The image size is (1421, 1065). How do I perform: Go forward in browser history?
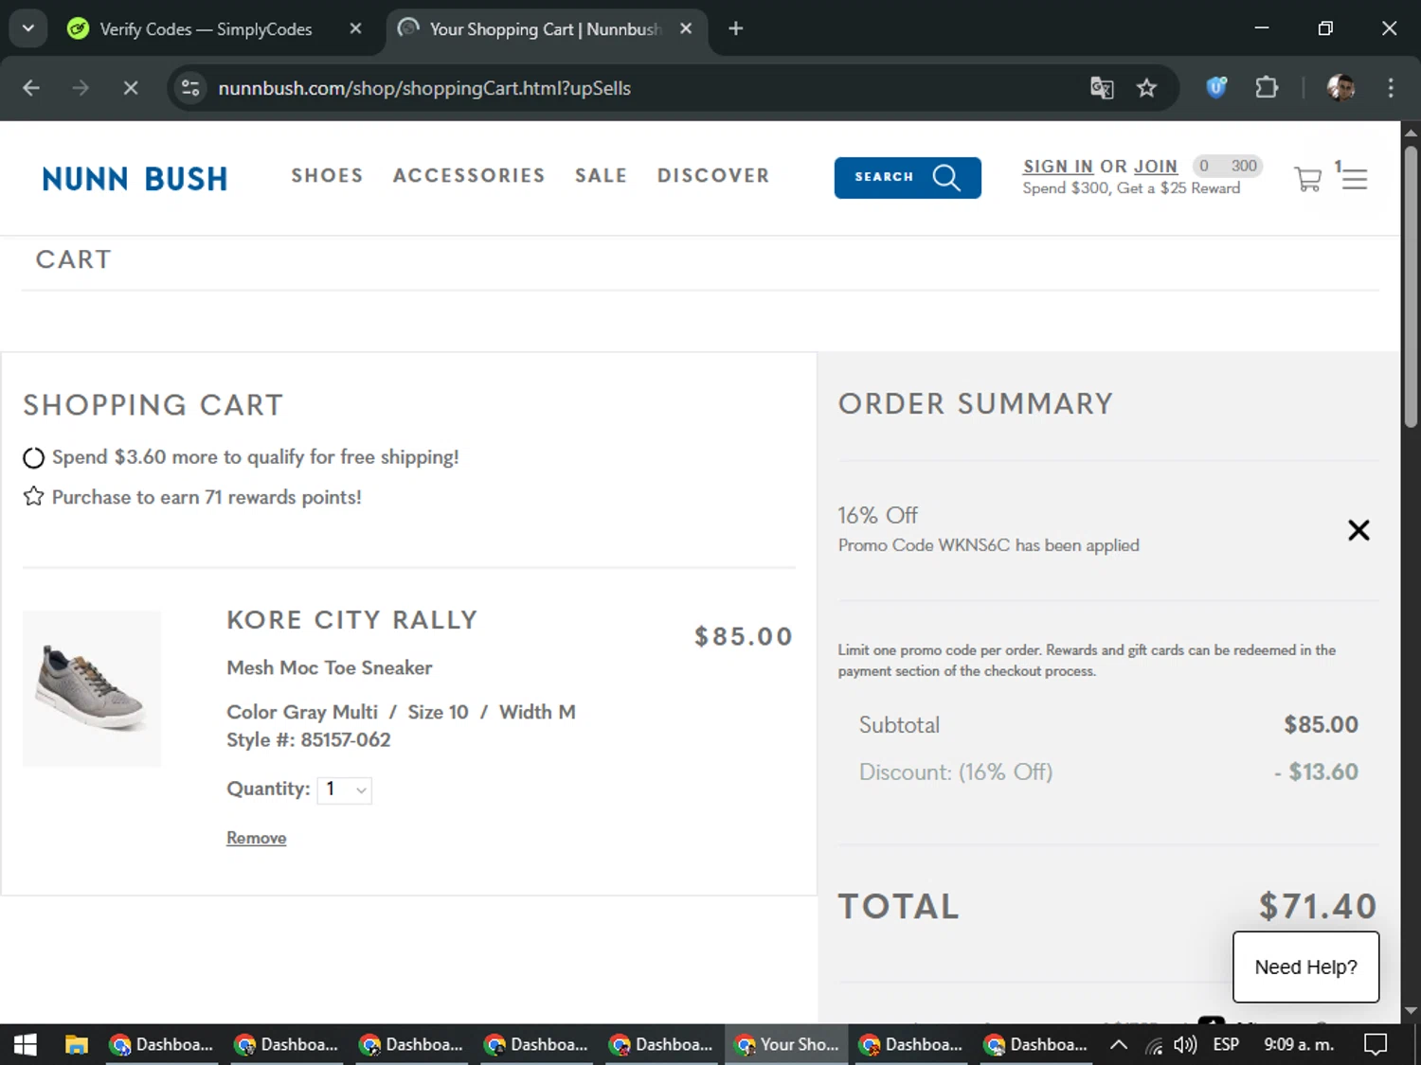pyautogui.click(x=81, y=88)
